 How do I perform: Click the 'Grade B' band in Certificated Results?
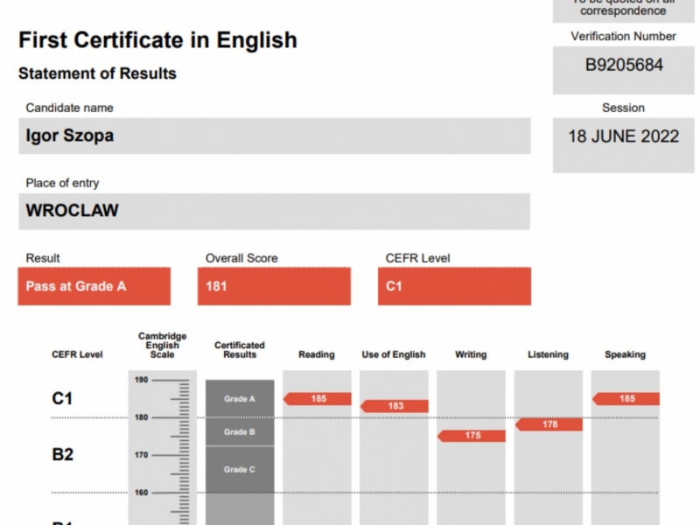240,431
